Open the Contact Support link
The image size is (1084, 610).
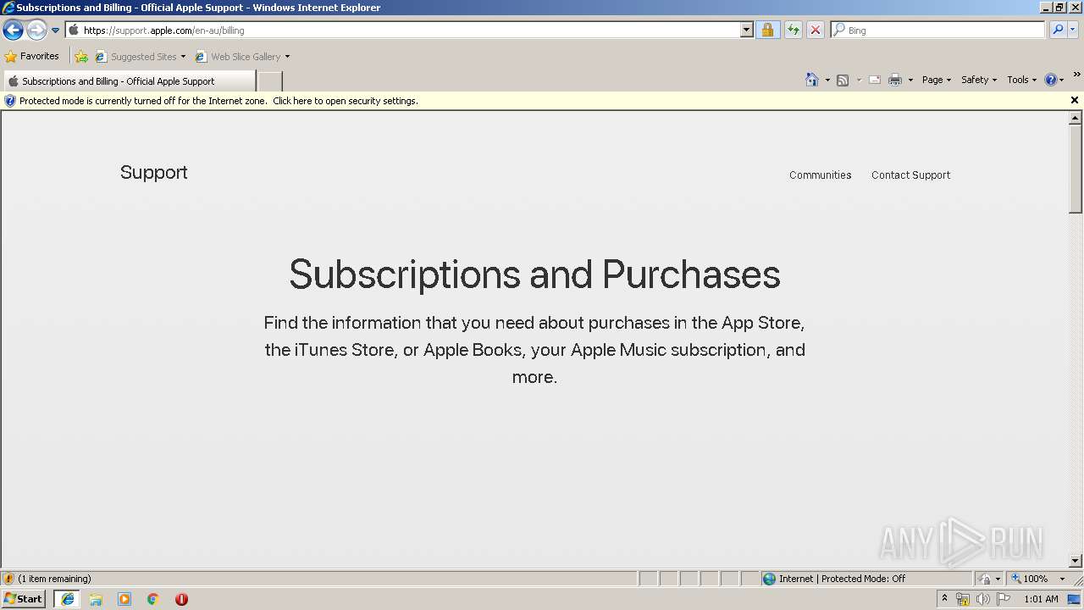(x=910, y=175)
